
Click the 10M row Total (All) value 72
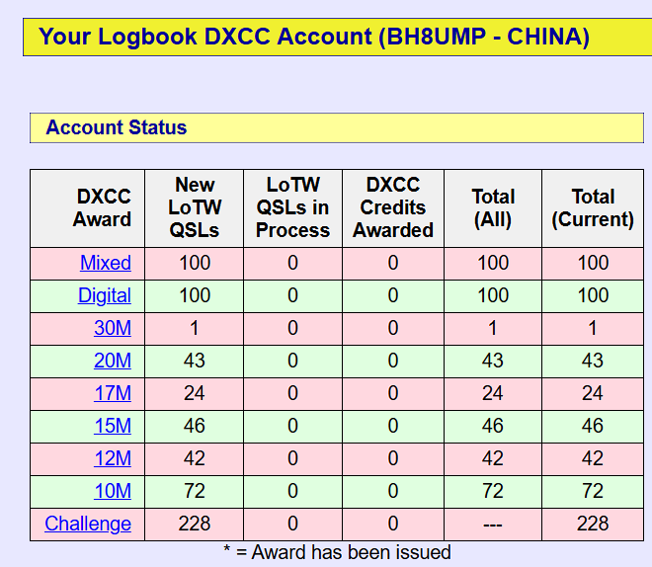[x=493, y=491]
